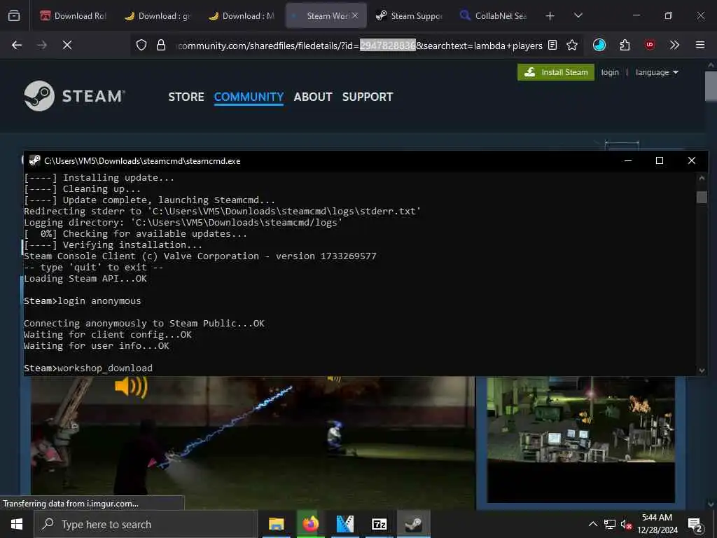This screenshot has height=538, width=717.
Task: Show site security padlock info
Action: (x=161, y=45)
